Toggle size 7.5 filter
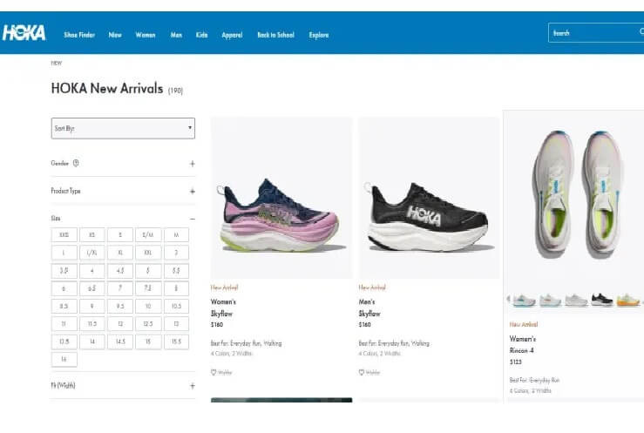This screenshot has height=433, width=644. 148,288
